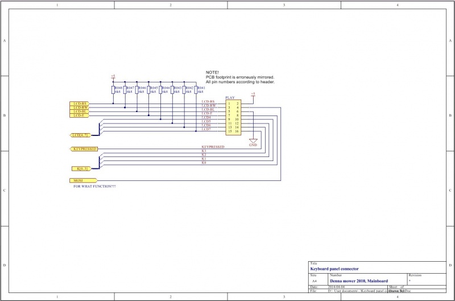Click the yellow LCD-RW port
The height and width of the screenshot is (301, 455).
click(79, 108)
